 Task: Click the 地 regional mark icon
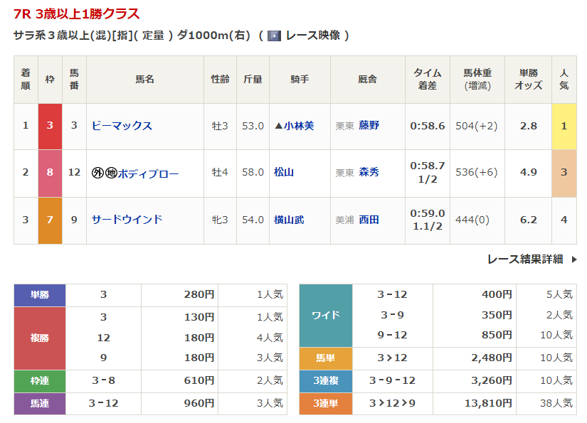111,173
